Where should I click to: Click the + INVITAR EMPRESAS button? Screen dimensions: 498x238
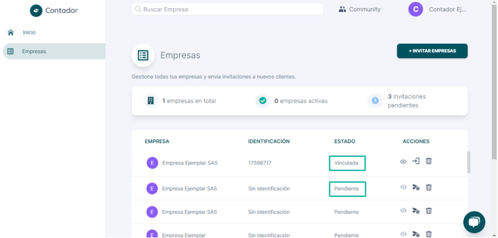click(432, 51)
